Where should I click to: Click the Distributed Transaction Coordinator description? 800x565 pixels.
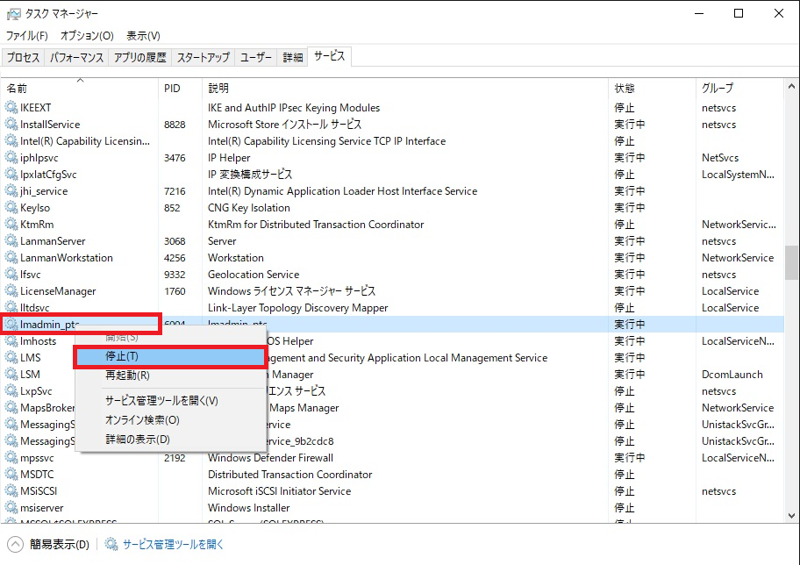(x=289, y=475)
